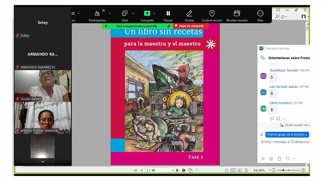Open the Participantes panel

click(x=97, y=16)
